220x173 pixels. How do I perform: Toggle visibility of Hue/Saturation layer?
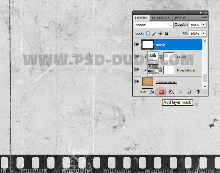[137, 70]
